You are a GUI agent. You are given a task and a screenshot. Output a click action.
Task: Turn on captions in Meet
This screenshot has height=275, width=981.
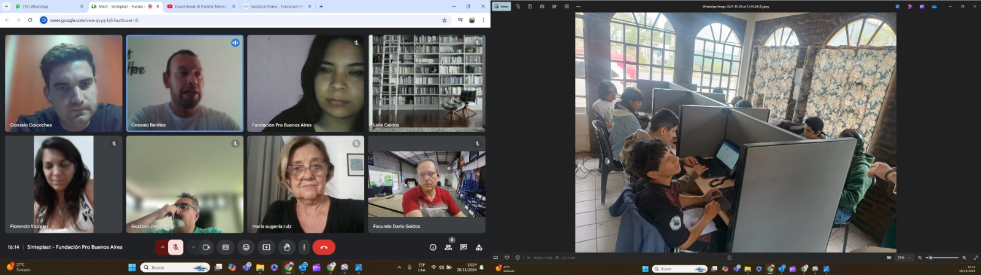pos(226,248)
